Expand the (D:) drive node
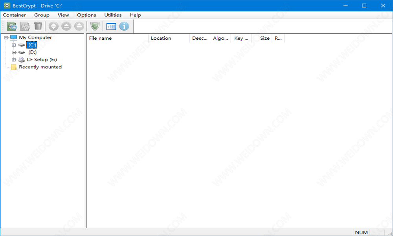The image size is (393, 236). [x=14, y=52]
